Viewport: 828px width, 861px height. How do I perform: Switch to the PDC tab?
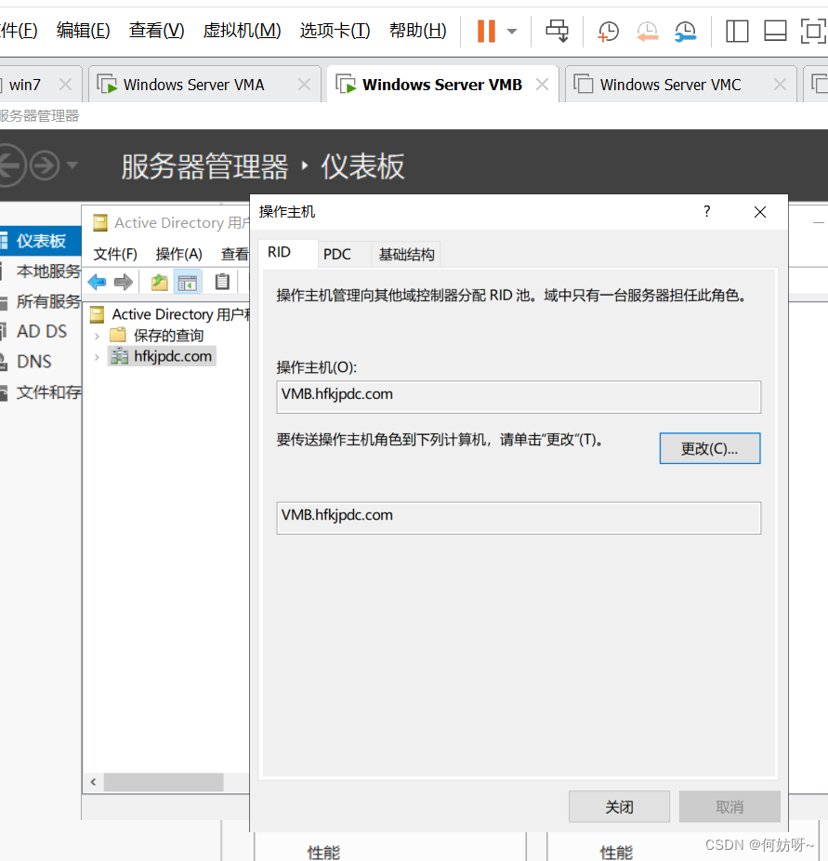[337, 254]
